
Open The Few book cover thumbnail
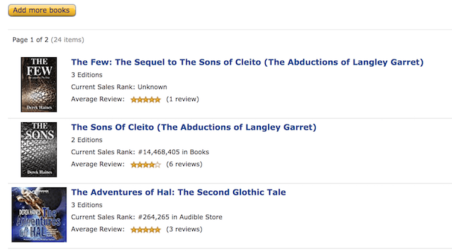39,84
